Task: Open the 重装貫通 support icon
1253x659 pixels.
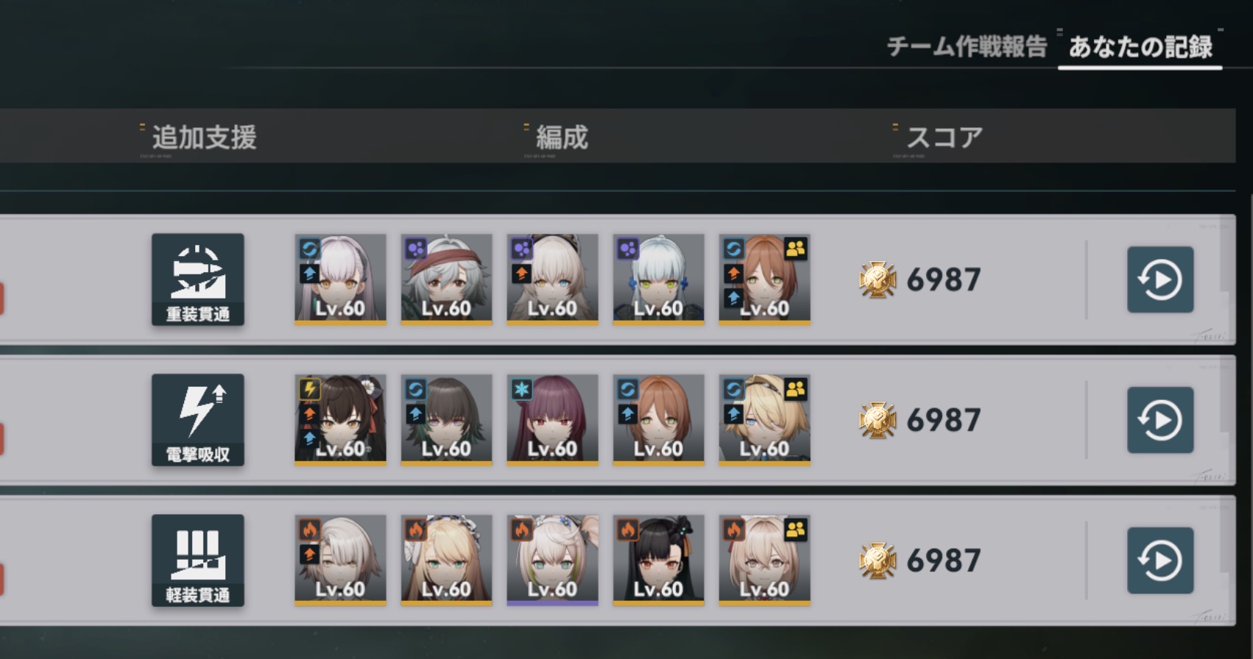Action: tap(198, 279)
